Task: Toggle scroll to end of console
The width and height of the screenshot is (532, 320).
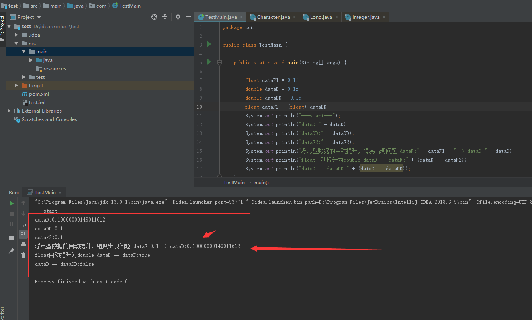Action: tap(23, 234)
